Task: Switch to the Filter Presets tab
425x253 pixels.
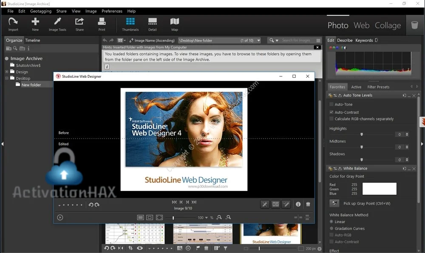Action: pos(378,87)
